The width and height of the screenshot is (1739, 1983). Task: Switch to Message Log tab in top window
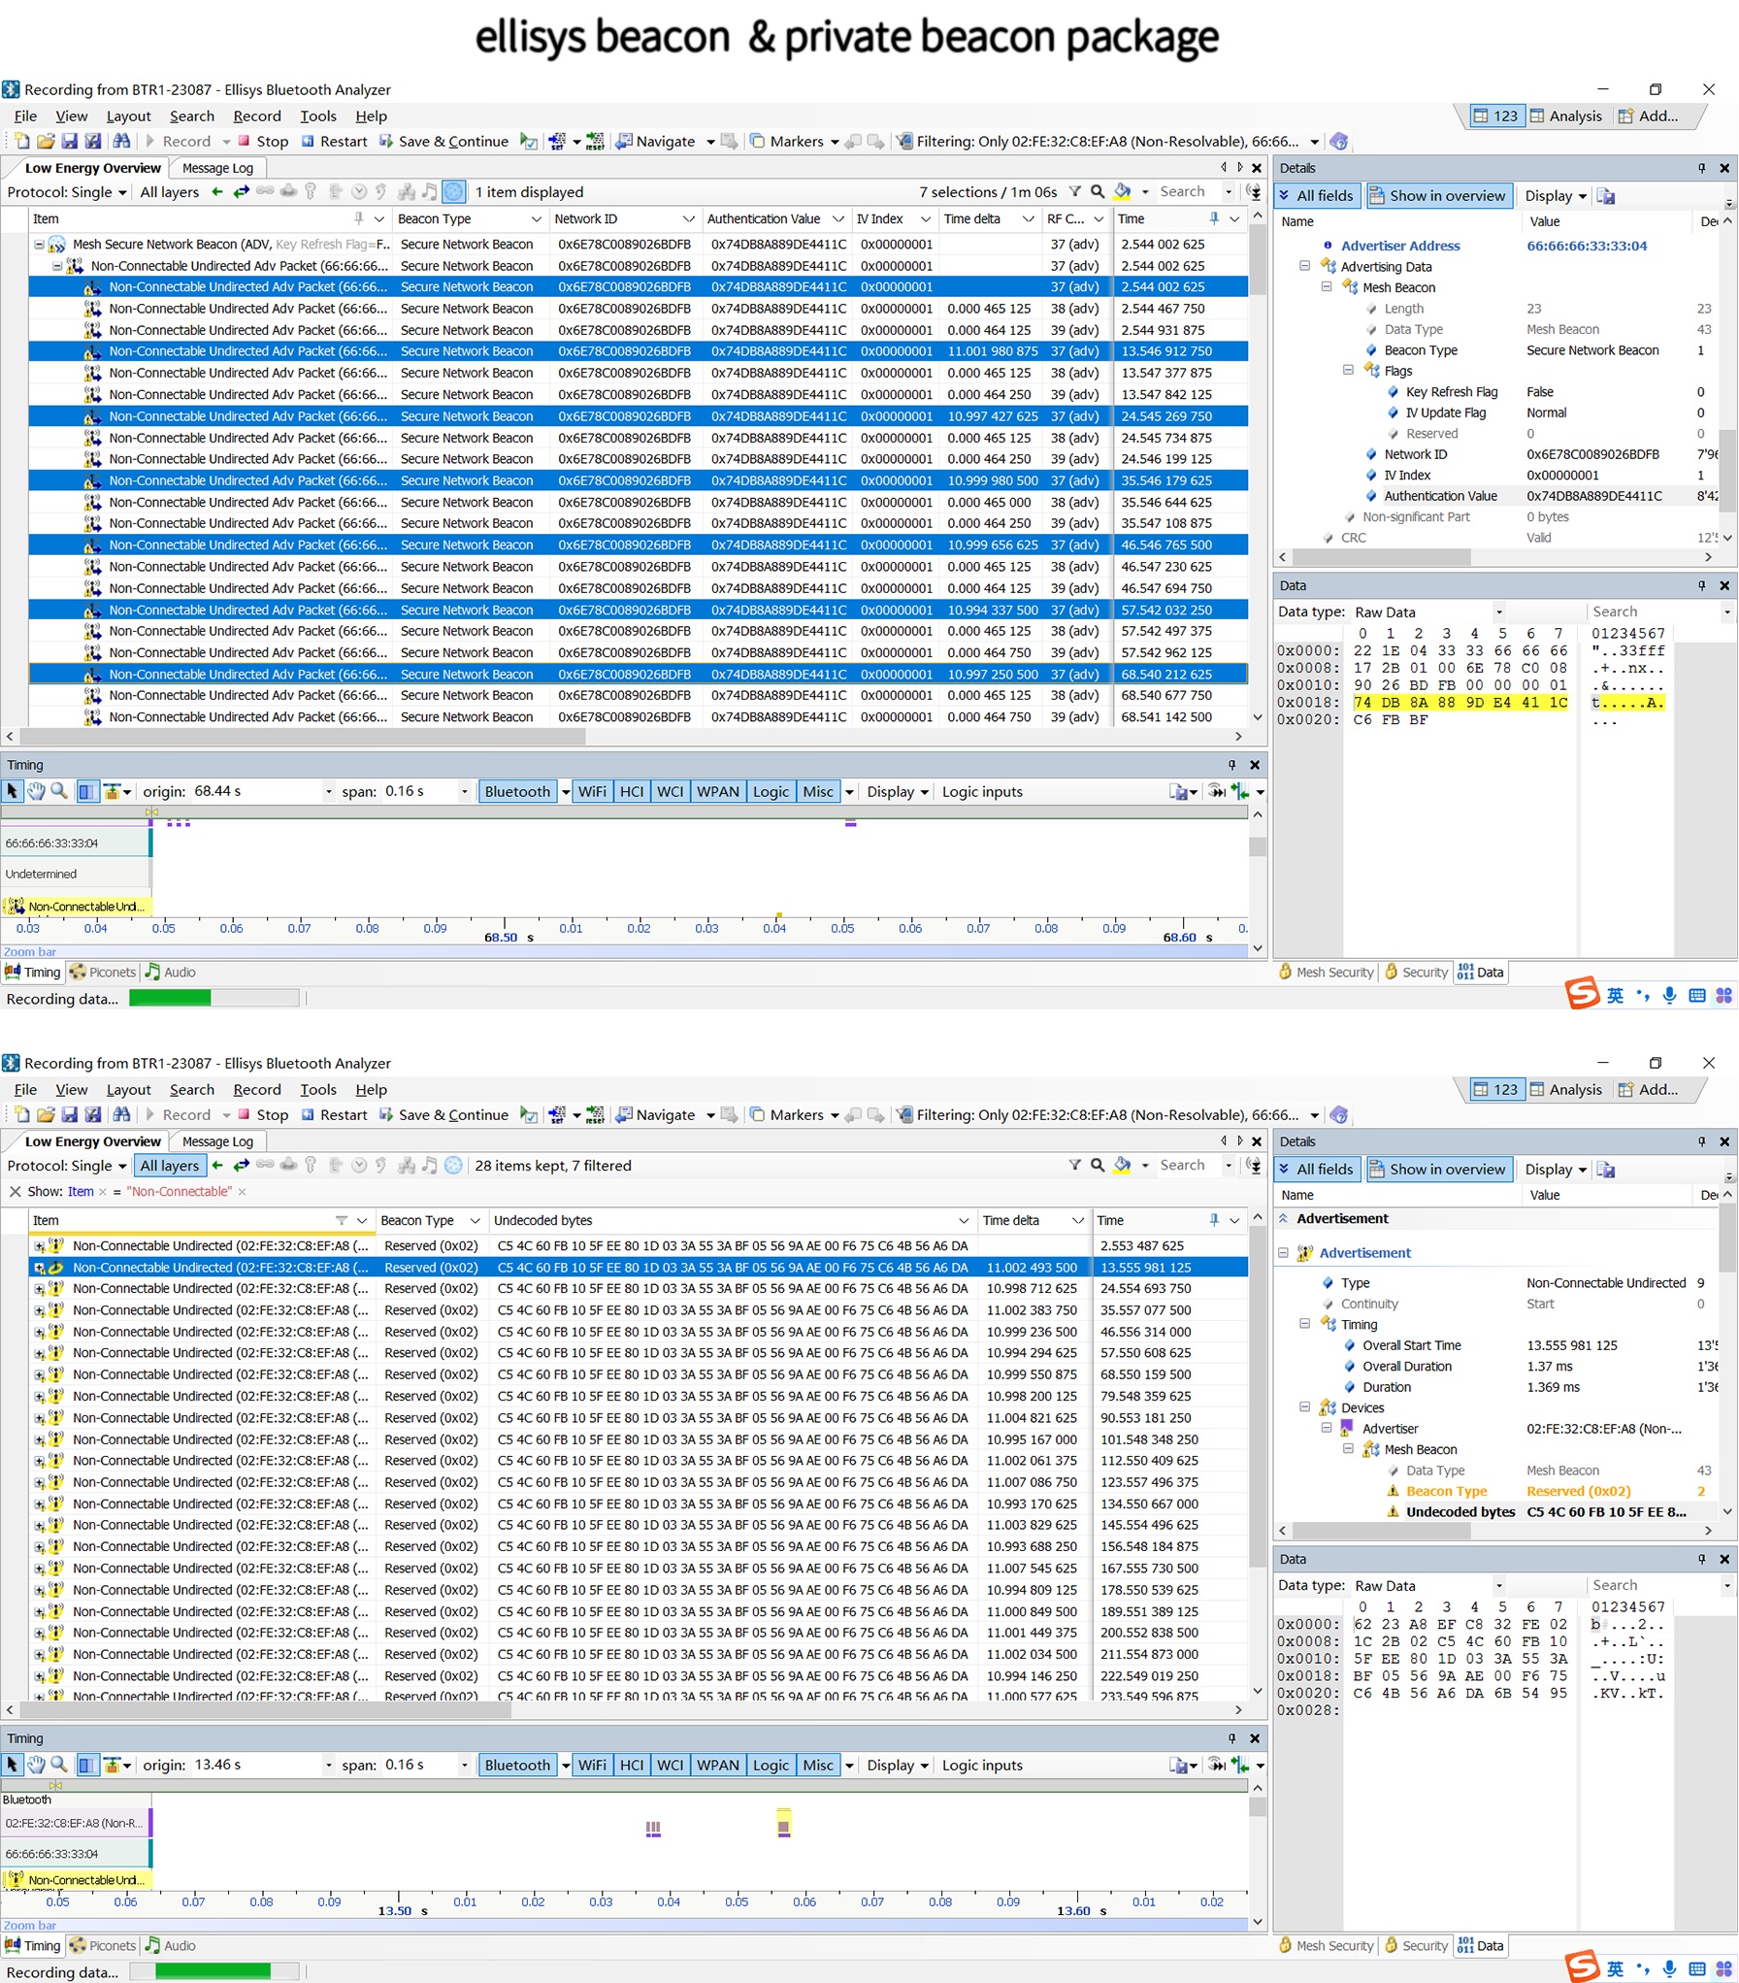click(217, 168)
